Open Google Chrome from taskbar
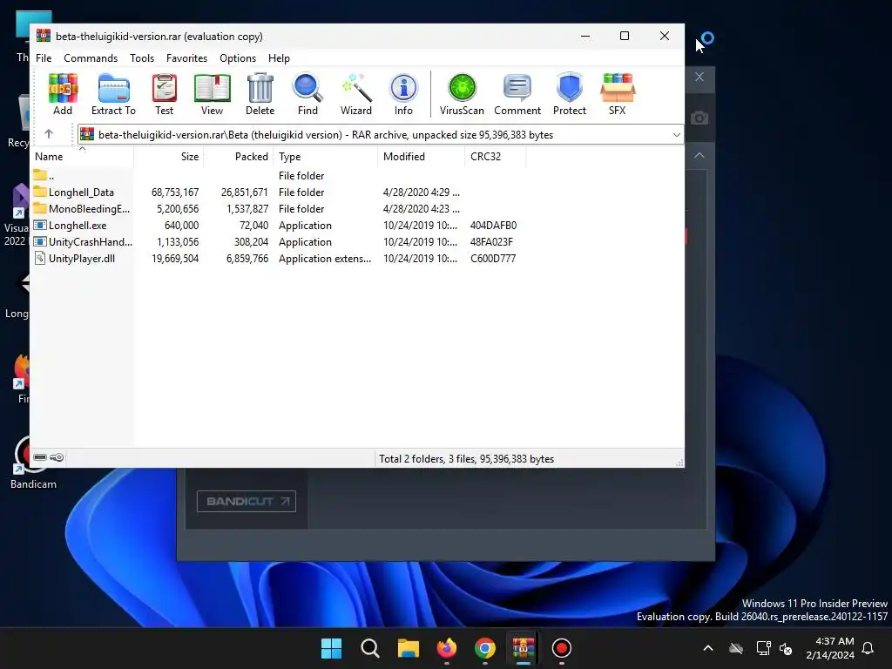Viewport: 892px width, 669px height. 484,648
